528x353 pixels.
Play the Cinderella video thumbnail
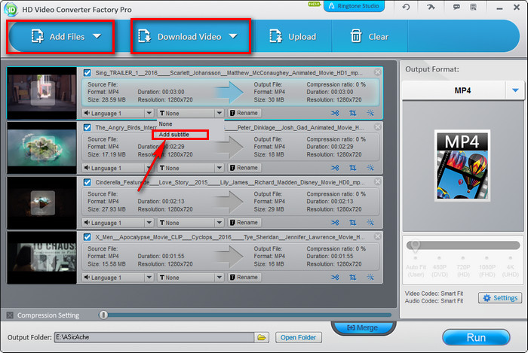[42, 203]
